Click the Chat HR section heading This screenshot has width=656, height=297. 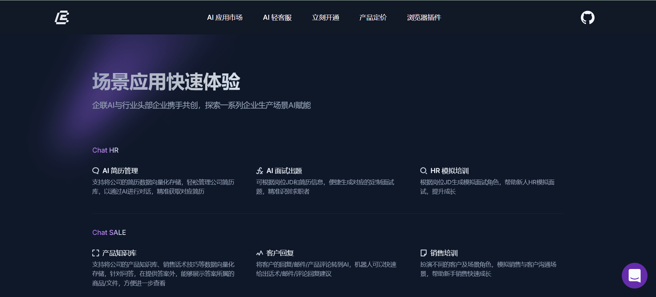[x=105, y=150]
